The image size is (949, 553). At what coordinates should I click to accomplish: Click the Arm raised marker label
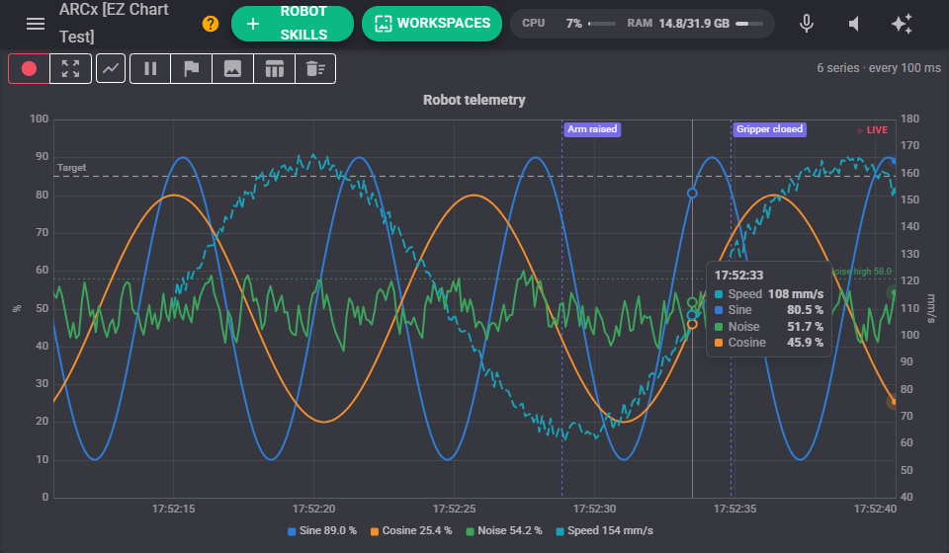point(592,129)
